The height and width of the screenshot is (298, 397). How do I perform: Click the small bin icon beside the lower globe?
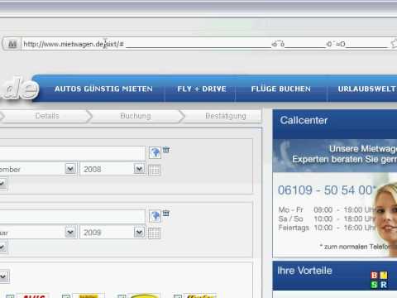(166, 213)
